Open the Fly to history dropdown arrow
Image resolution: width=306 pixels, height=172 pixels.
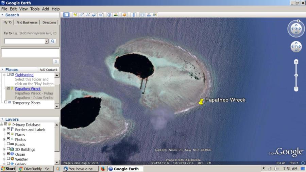tap(47, 41)
